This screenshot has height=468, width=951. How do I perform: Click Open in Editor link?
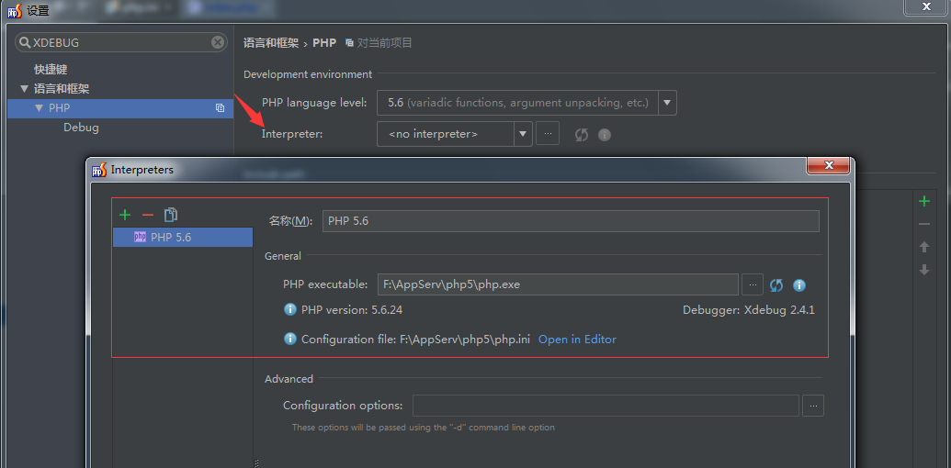[577, 340]
